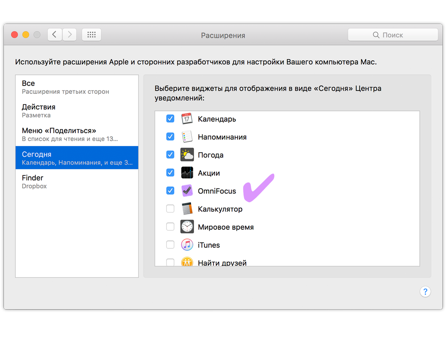Click the OmniFocus widget icon
Image resolution: width=446 pixels, height=348 pixels.
(187, 191)
